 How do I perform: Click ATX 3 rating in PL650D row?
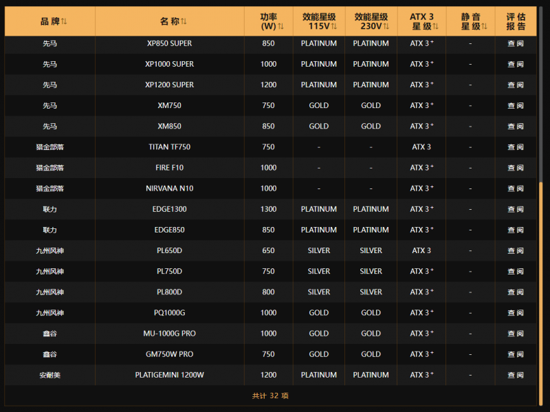pyautogui.click(x=421, y=250)
